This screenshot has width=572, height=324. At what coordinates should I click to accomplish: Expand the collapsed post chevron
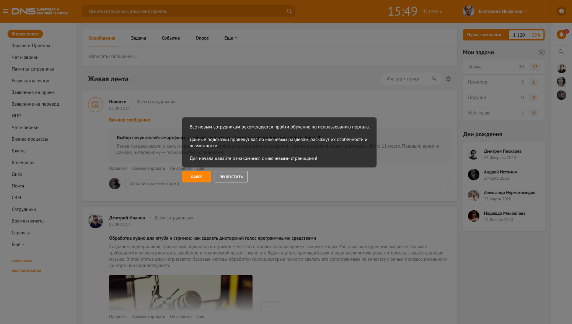point(269,306)
